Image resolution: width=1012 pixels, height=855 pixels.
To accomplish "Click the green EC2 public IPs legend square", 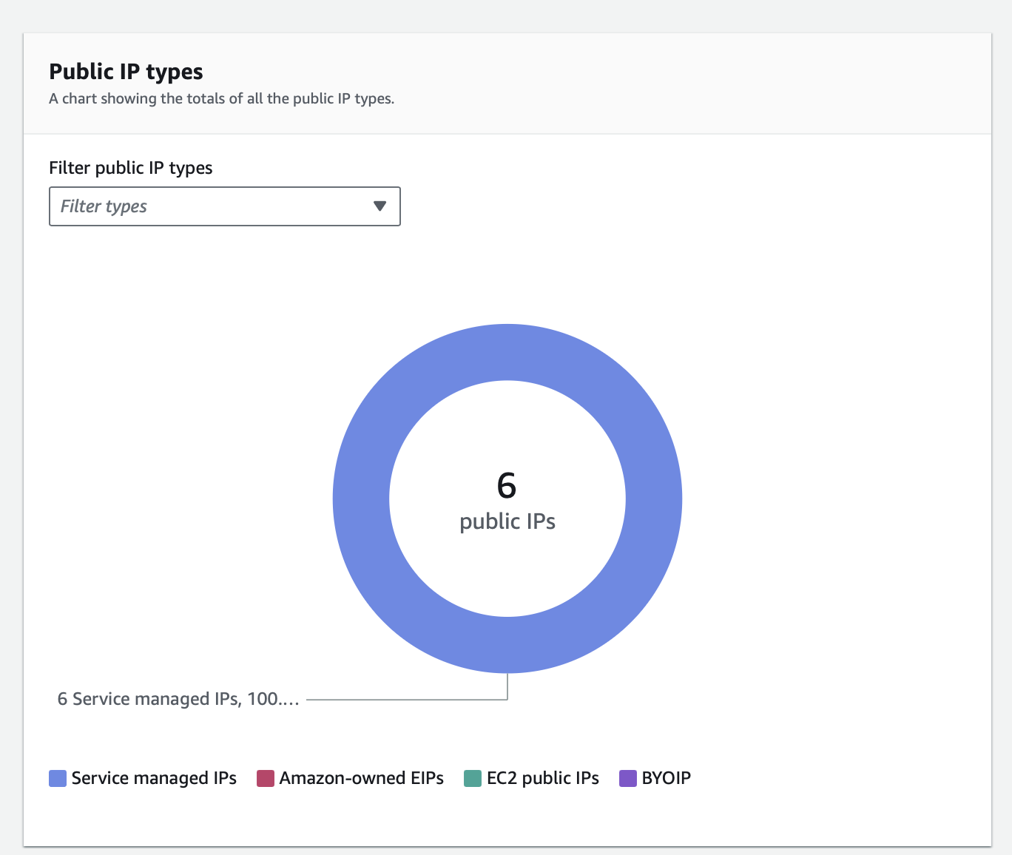I will coord(472,778).
